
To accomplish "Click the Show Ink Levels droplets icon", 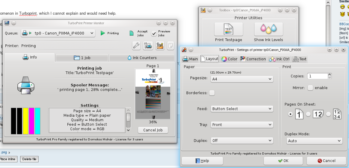I will coord(268,29).
